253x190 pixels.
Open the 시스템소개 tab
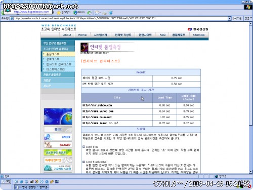[100, 35]
